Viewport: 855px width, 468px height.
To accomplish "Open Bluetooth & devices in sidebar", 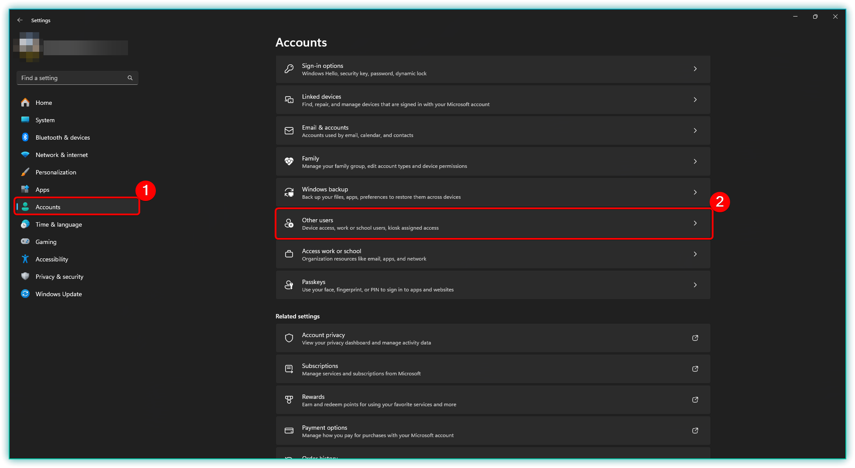I will (63, 137).
